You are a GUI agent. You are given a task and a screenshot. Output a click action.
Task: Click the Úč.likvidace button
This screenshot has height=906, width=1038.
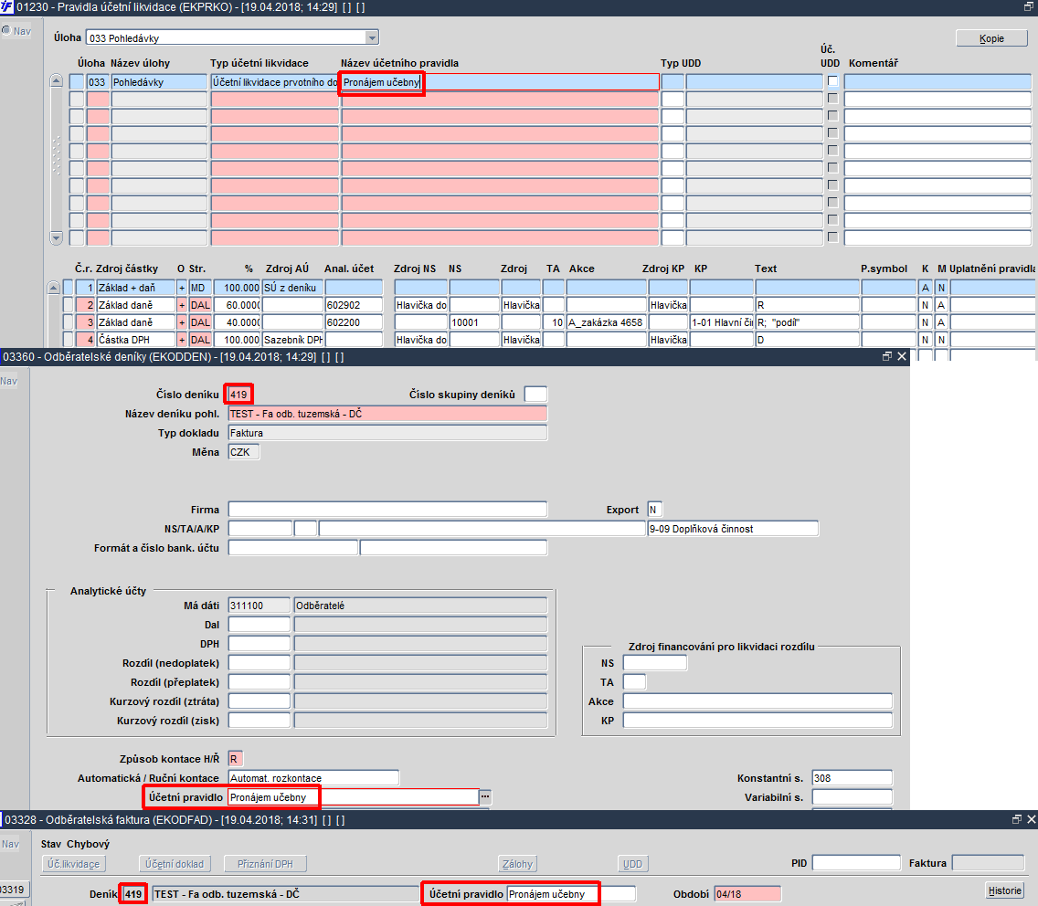click(x=73, y=864)
